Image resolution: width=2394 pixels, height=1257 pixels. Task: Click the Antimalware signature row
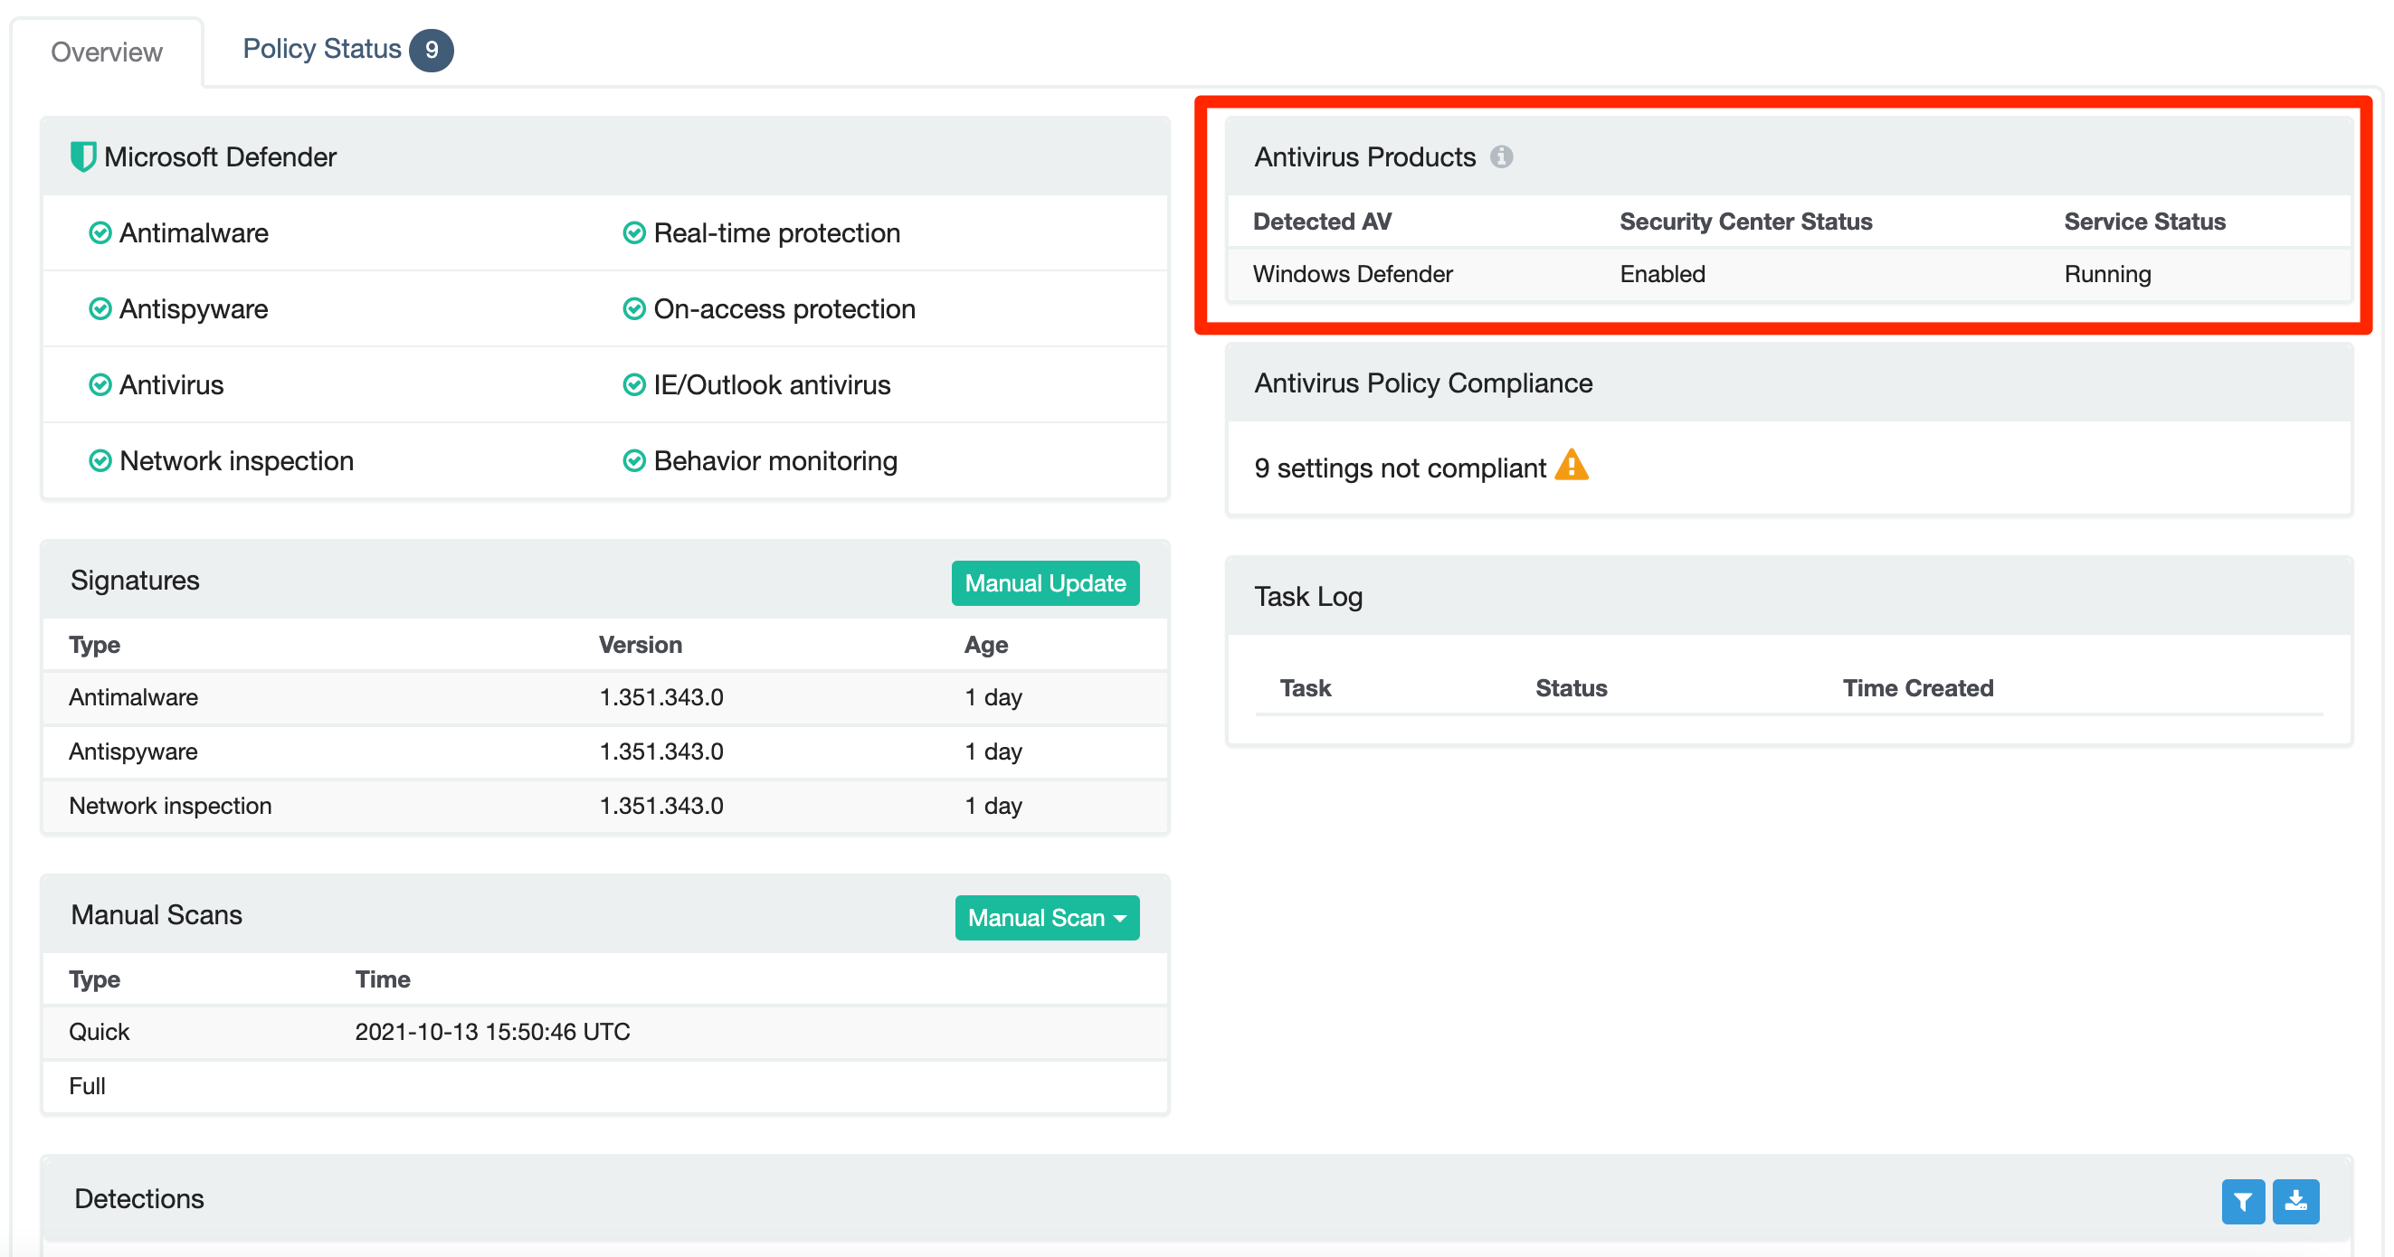tap(605, 698)
